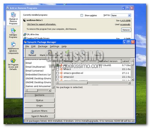150x128 pixels.
Task: Toggle the Show updates checkbox
Action: (x=82, y=15)
